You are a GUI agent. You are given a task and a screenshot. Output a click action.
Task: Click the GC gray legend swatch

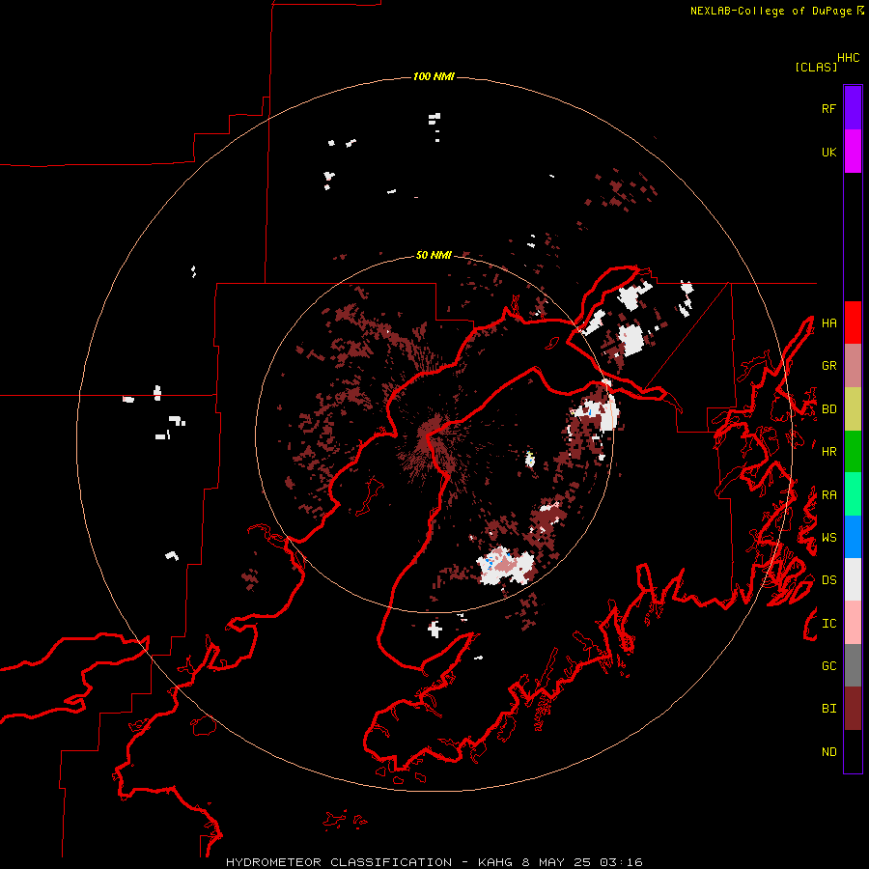click(853, 665)
